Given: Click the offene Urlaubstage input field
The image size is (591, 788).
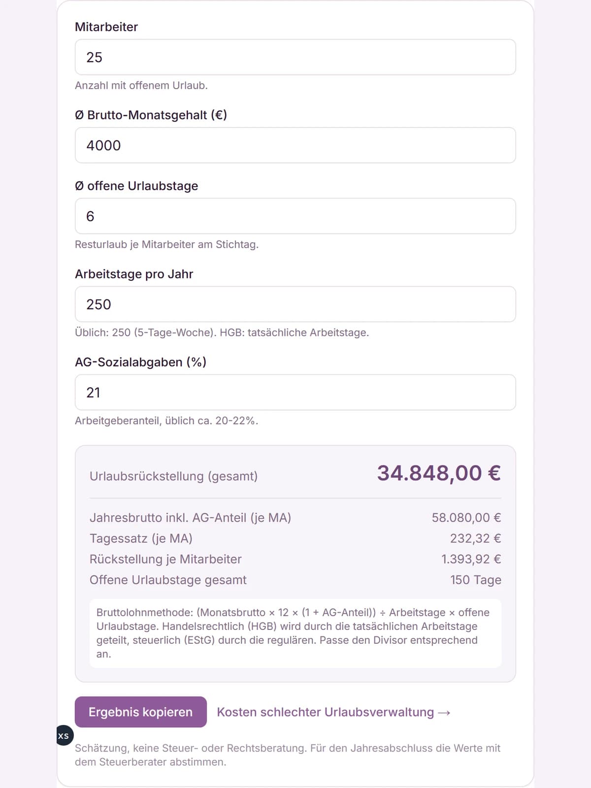Looking at the screenshot, I should click(295, 216).
